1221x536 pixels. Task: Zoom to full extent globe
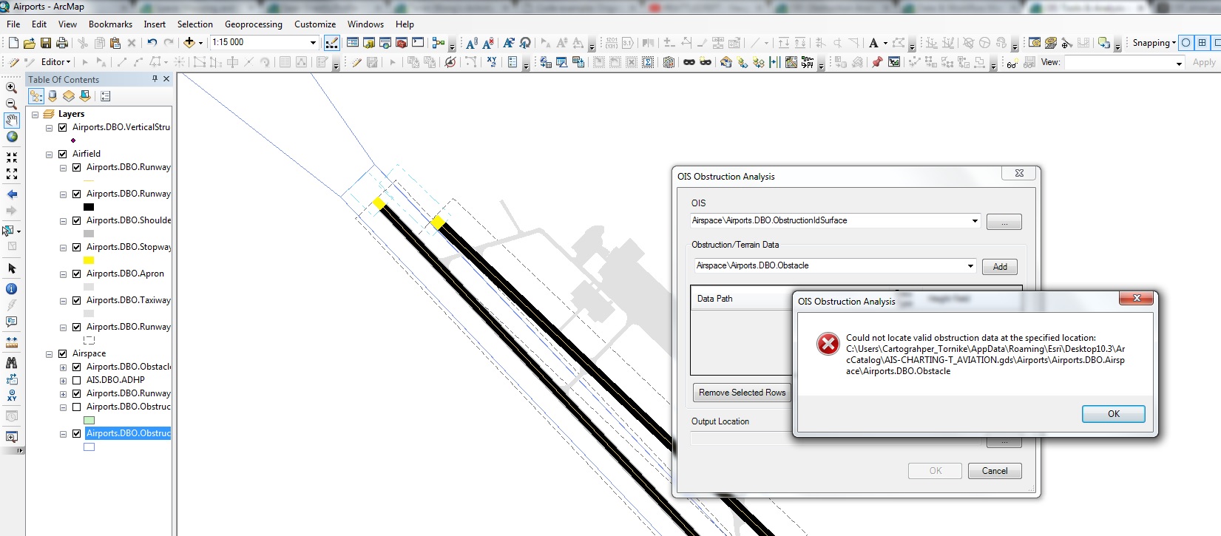[12, 137]
